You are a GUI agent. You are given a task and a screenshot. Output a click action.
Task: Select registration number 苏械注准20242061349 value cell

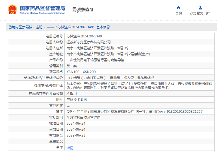tap(84, 36)
